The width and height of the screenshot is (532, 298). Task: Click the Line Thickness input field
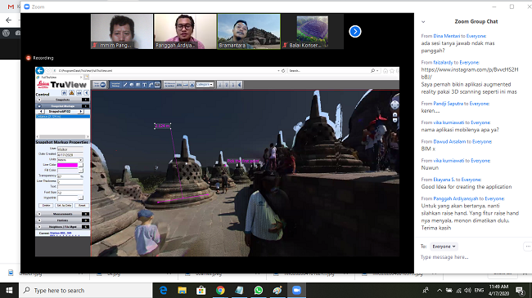[70, 181]
